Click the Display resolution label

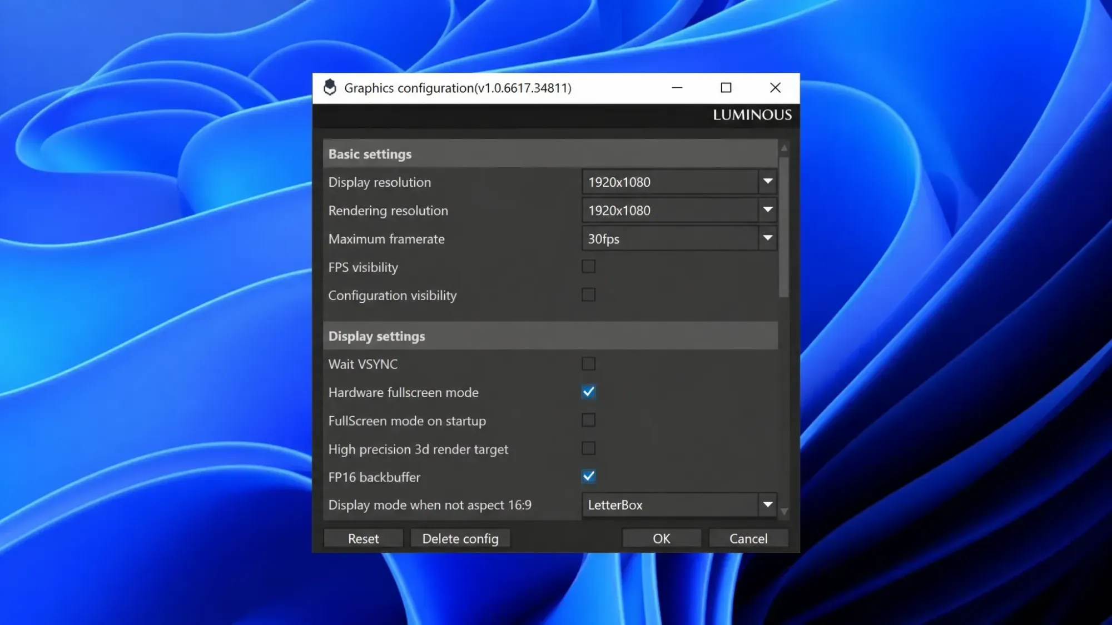380,182
